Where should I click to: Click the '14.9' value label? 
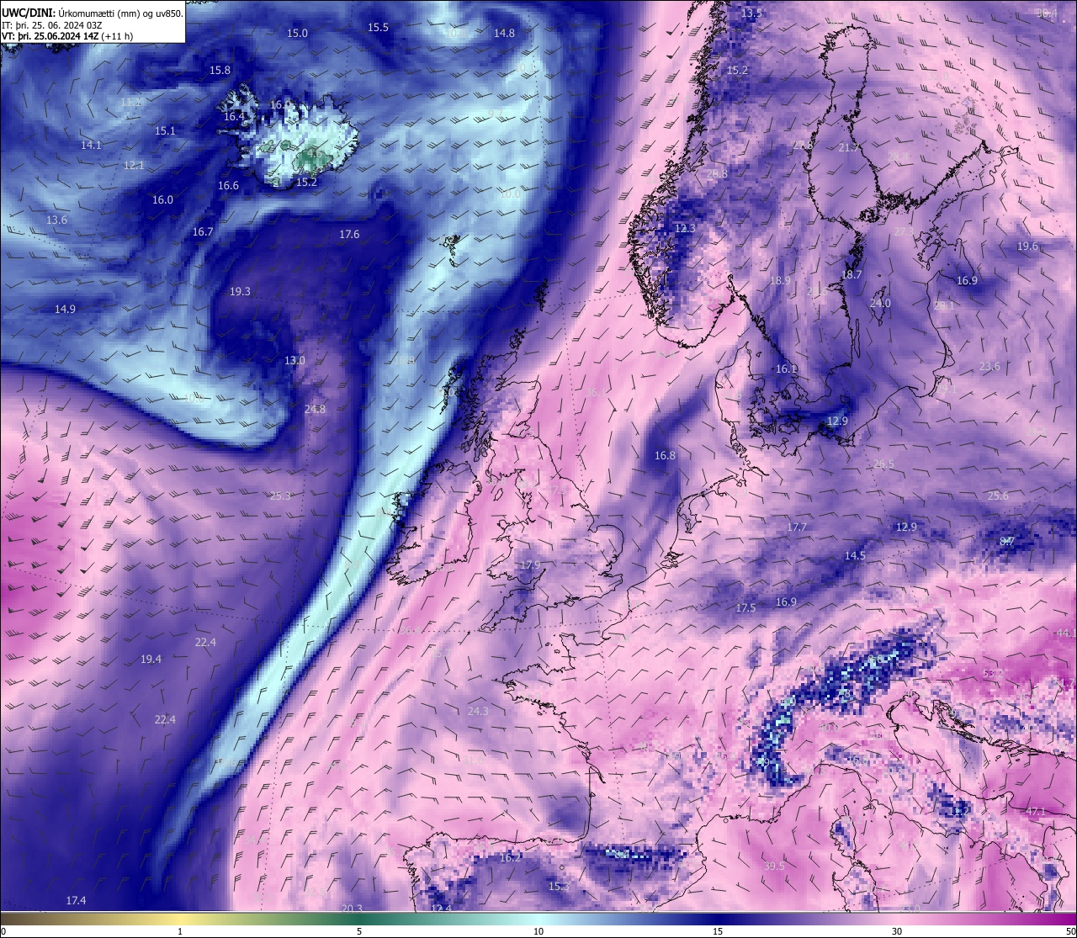65,309
